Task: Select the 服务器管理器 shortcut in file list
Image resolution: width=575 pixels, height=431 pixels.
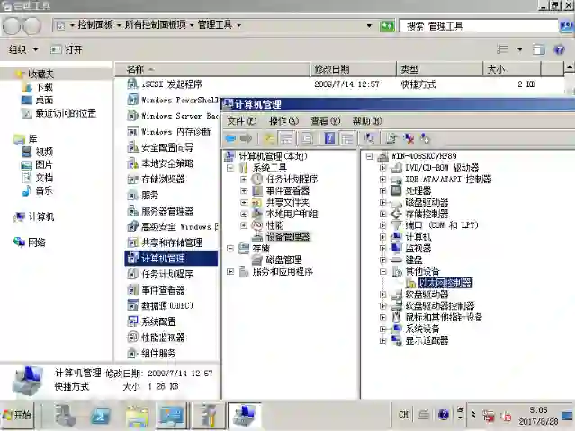Action: 167,211
